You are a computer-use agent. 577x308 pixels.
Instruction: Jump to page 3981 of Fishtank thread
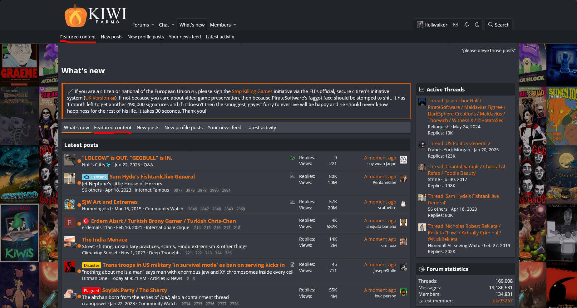[226, 190]
